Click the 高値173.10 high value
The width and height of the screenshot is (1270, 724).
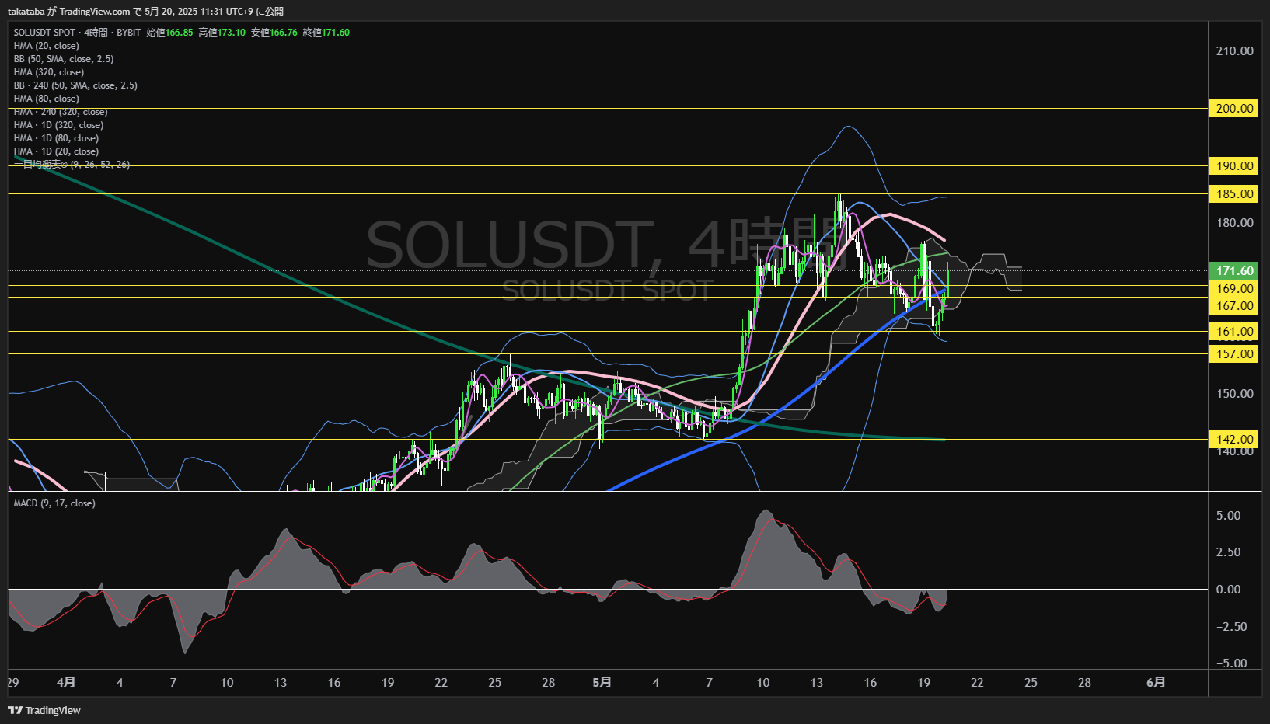pos(222,33)
